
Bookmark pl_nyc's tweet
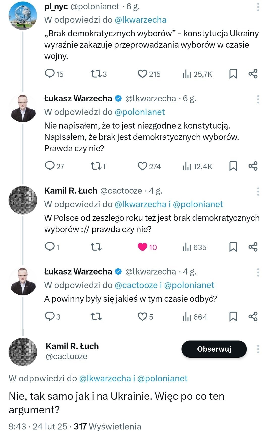(x=233, y=74)
